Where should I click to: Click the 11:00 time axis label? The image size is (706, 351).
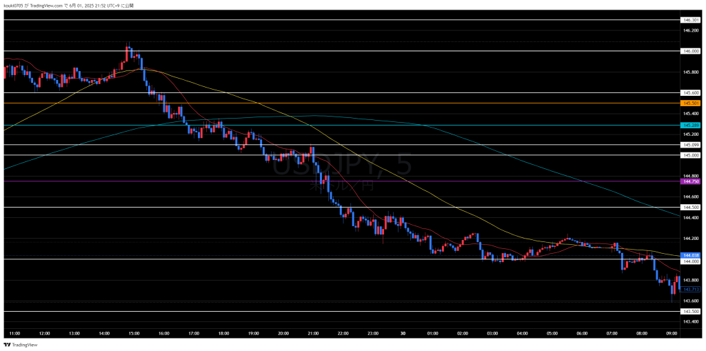click(x=14, y=333)
